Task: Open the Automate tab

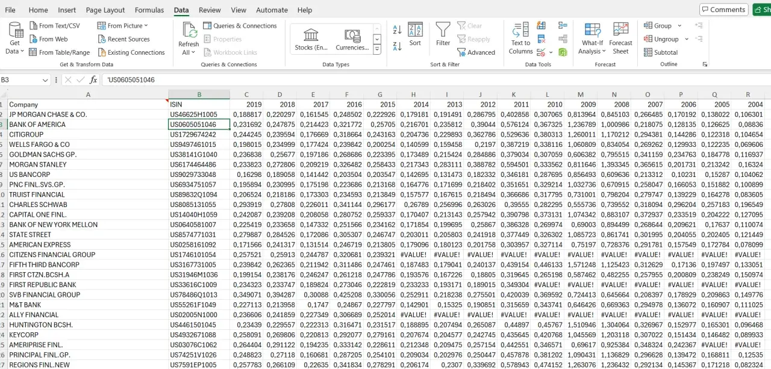Action: point(272,10)
